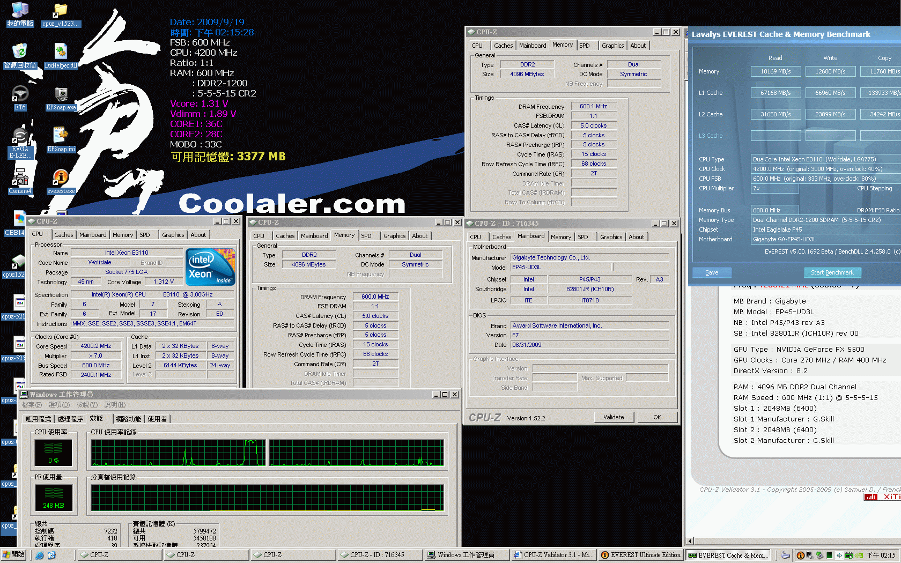Open Caches tab in CPU-Z ID 716345 window
Viewport: 901px width, 563px height.
click(501, 237)
